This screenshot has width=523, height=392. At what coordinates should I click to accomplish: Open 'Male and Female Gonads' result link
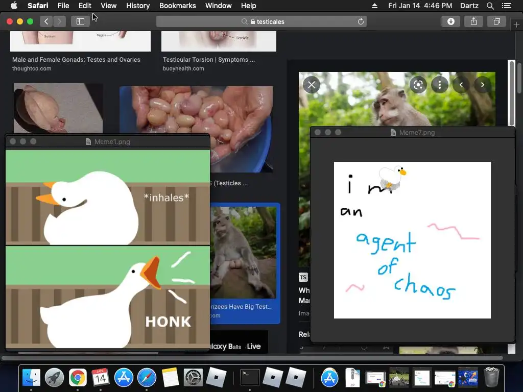pos(76,60)
